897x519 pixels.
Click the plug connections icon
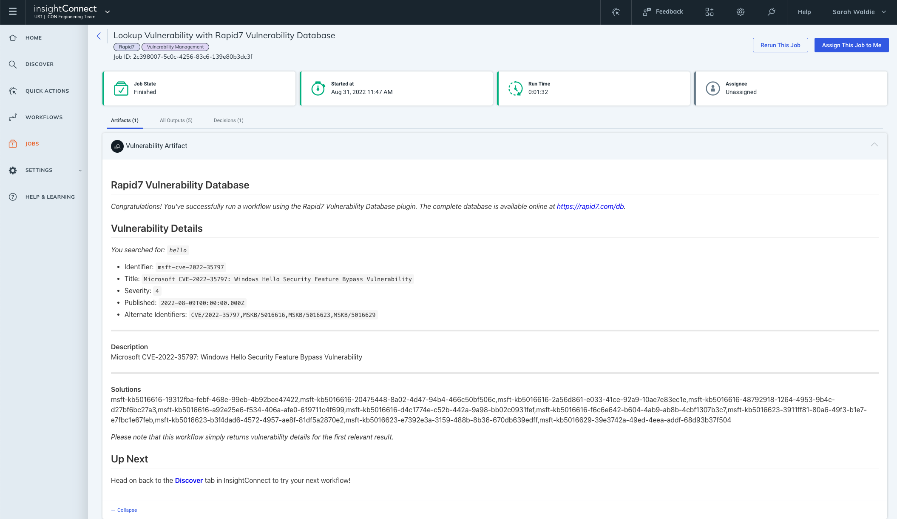772,12
